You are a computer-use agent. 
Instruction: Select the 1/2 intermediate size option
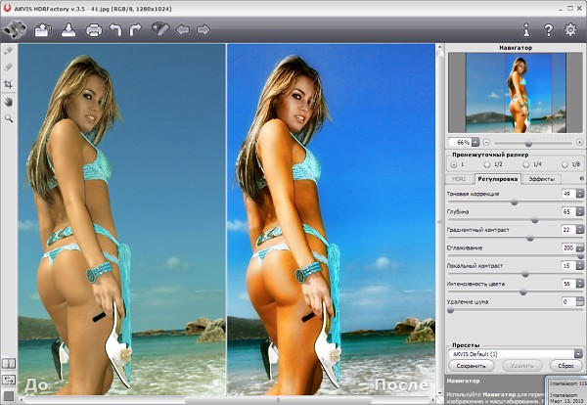(x=488, y=164)
